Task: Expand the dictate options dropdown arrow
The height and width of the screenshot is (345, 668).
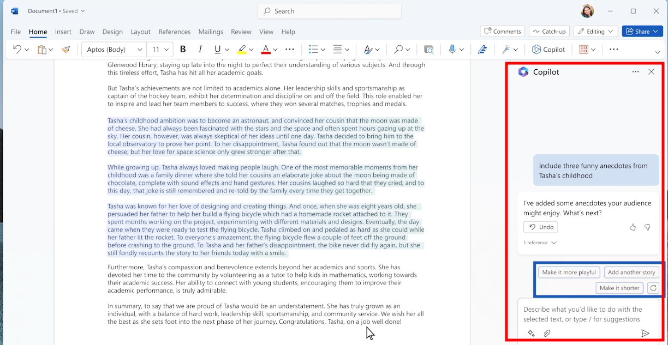Action: 462,50
